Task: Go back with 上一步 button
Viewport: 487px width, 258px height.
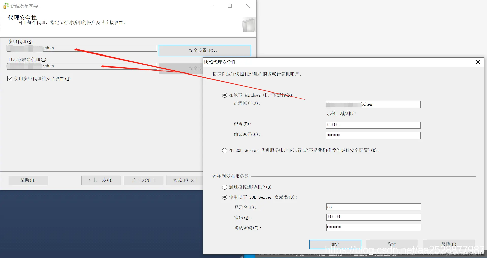Action: coord(101,180)
